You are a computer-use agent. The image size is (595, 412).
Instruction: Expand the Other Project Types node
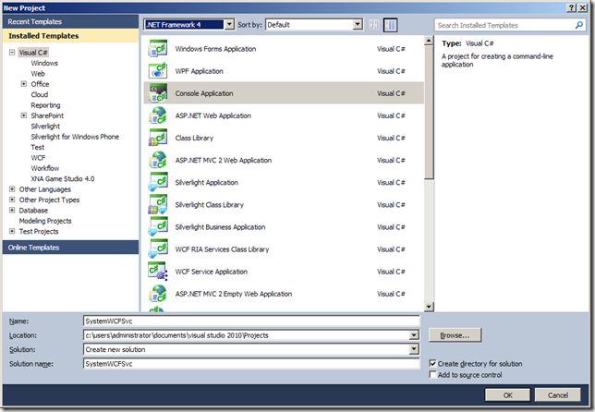point(12,200)
